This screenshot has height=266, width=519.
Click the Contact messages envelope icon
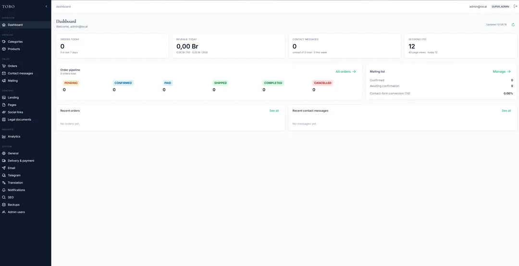[4, 73]
